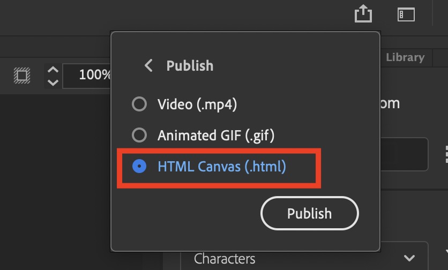Click the Publish button

(310, 213)
